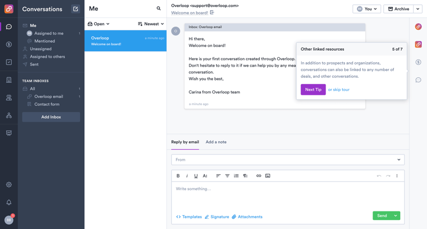Open more editor options vertical dots
This screenshot has width=427, height=229.
(397, 176)
